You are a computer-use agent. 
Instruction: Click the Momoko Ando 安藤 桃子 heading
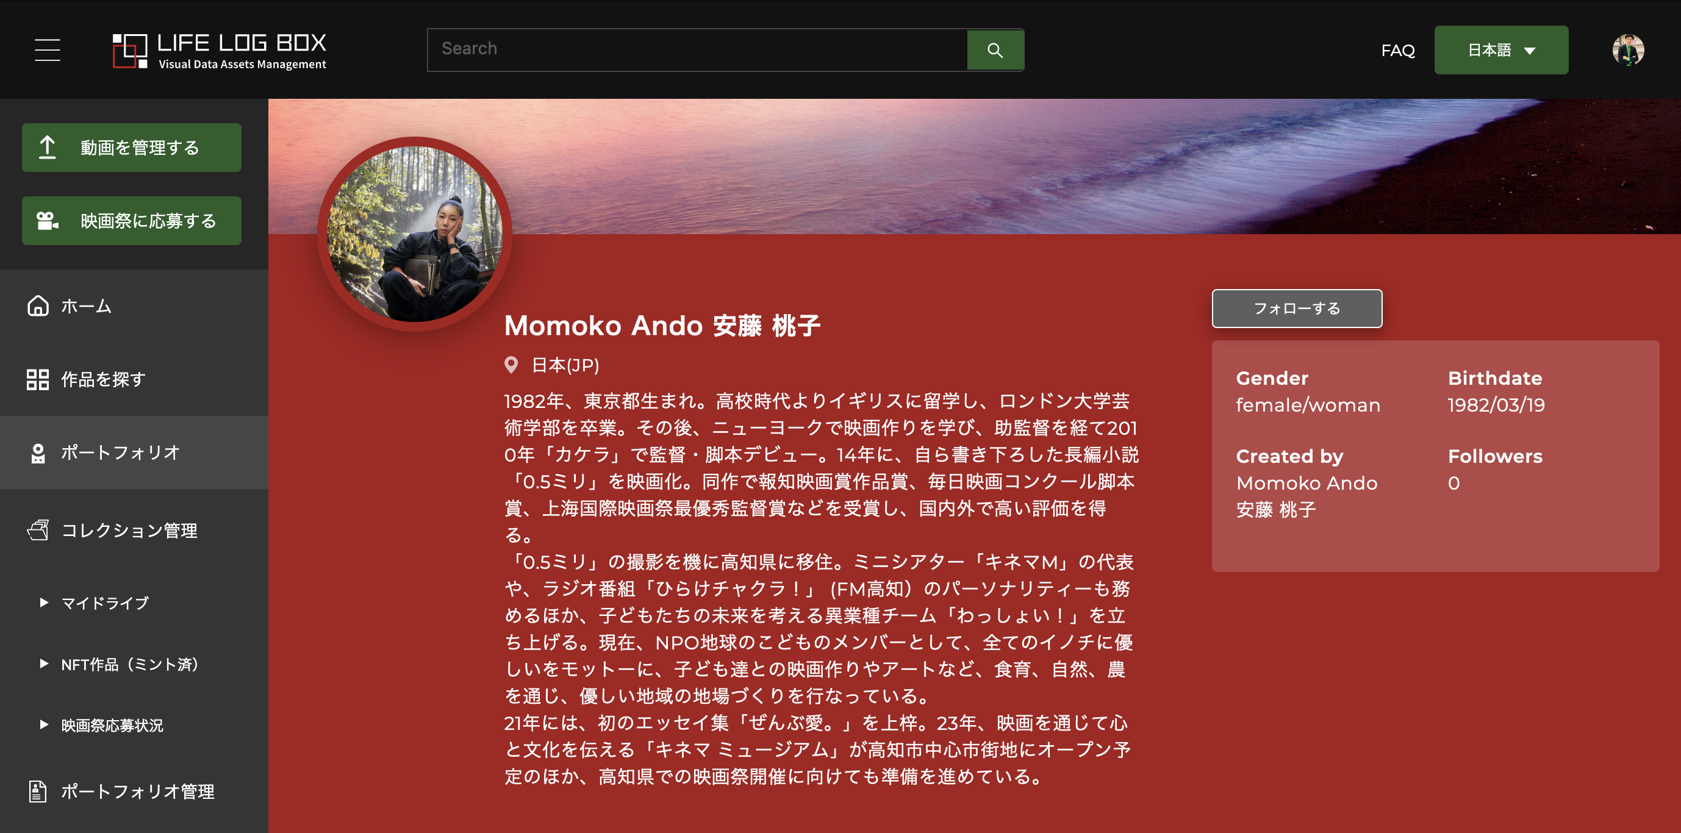click(x=662, y=326)
